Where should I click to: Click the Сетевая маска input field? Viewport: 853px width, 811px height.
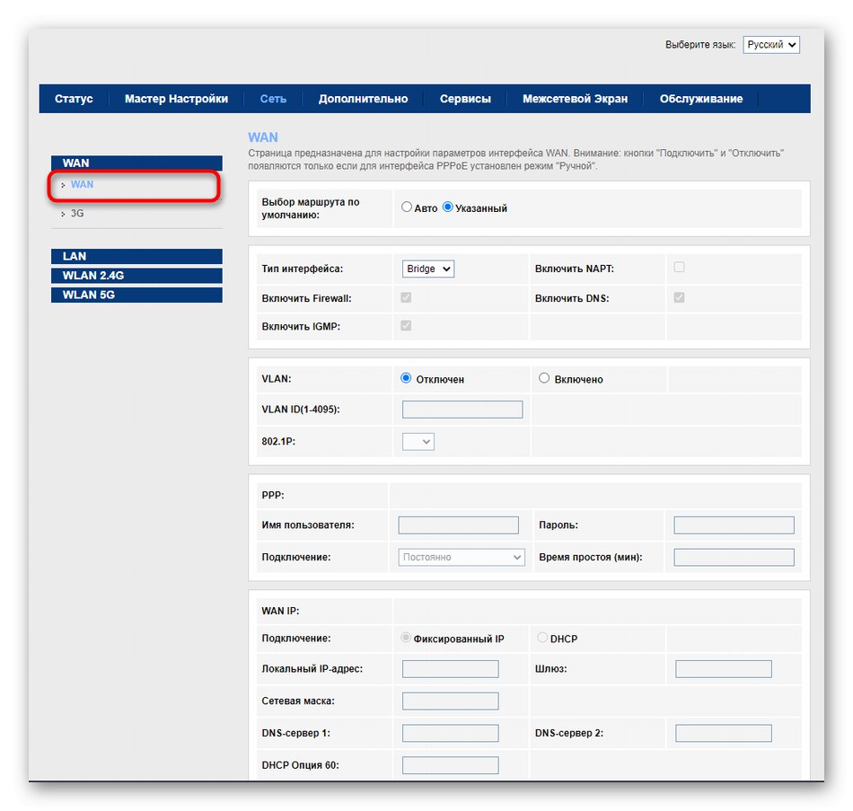[x=451, y=701]
